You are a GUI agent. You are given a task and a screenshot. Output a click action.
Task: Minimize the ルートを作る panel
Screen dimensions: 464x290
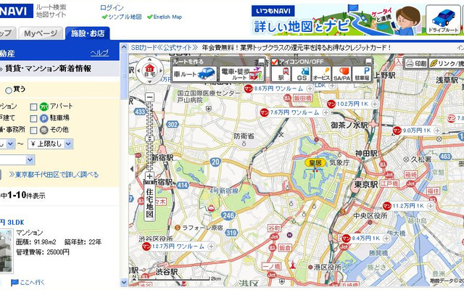click(261, 61)
